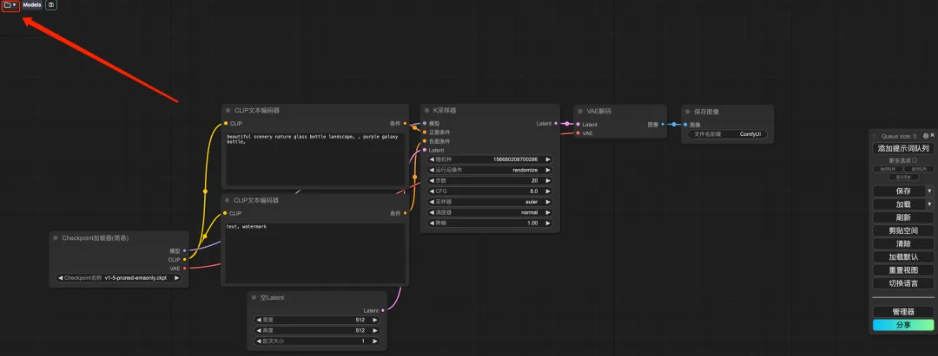Open the 调度器 normal selector
Image resolution: width=938 pixels, height=356 pixels.
point(491,211)
